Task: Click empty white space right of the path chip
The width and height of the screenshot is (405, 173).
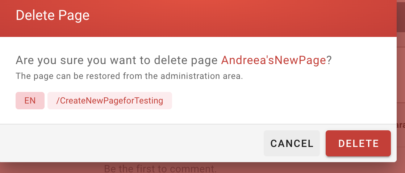Action: (272, 101)
